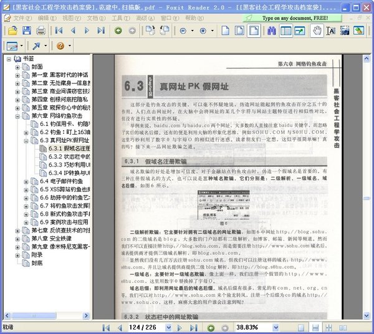Set Fit Width page view
Image resolution: width=374 pixels, height=334 pixels.
(x=254, y=31)
